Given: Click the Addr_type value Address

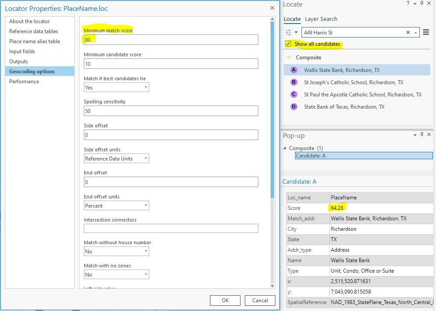Looking at the screenshot, I should [340, 250].
